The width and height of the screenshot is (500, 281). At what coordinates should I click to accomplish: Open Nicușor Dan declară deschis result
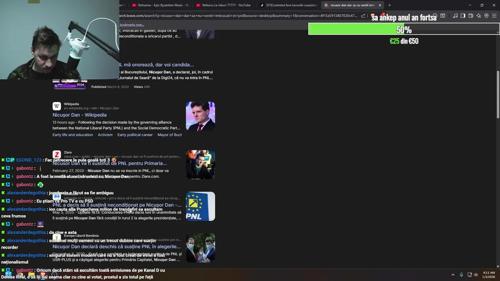[x=116, y=247]
